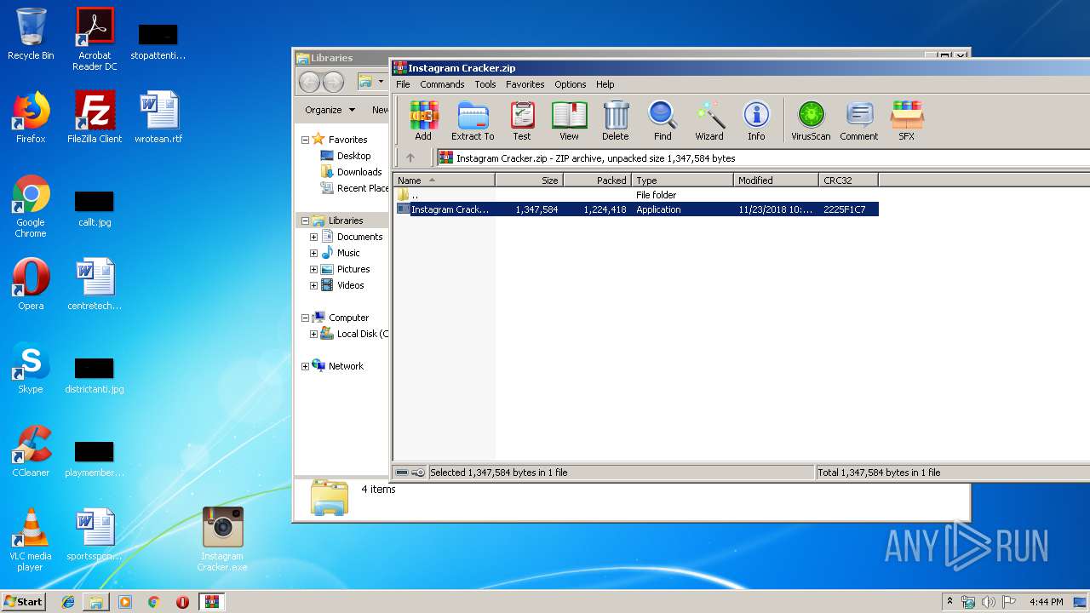This screenshot has height=613, width=1090.
Task: Open Desktop in Favorites list
Action: coord(346,156)
